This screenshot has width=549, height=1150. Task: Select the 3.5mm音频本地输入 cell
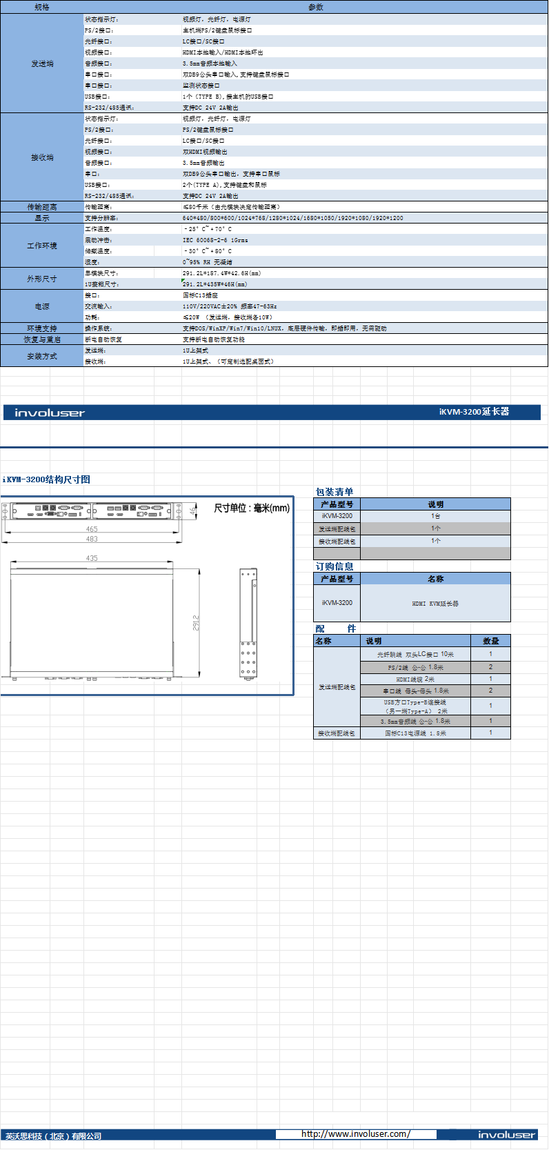[365, 63]
